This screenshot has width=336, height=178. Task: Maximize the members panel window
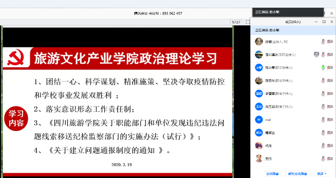click(x=324, y=22)
